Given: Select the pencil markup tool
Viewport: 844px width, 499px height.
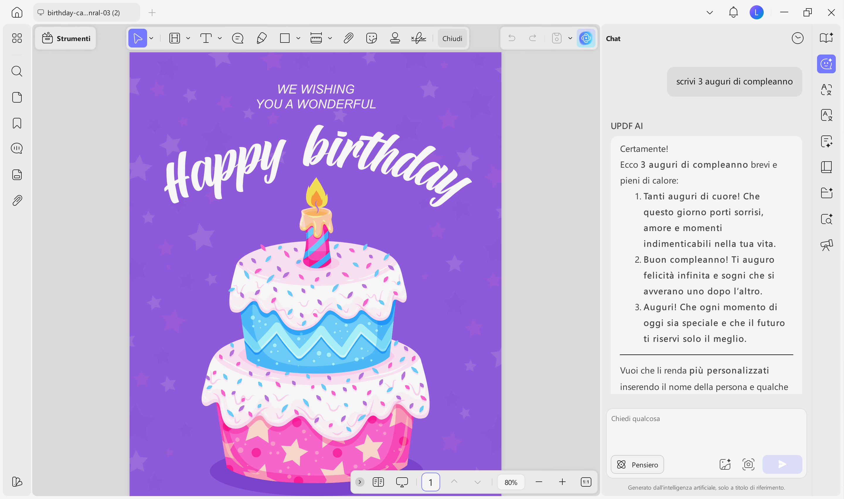Looking at the screenshot, I should 262,38.
